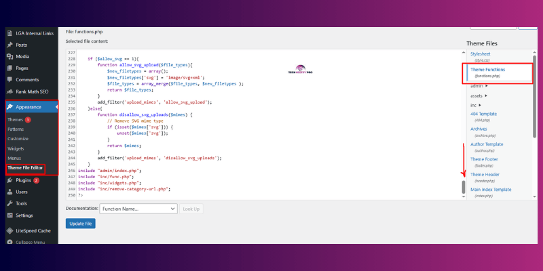Click the Users person icon
The image size is (543, 271).
click(x=10, y=192)
